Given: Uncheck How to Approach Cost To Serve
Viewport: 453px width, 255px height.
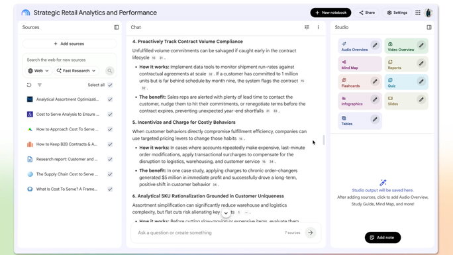Looking at the screenshot, I should pyautogui.click(x=110, y=129).
